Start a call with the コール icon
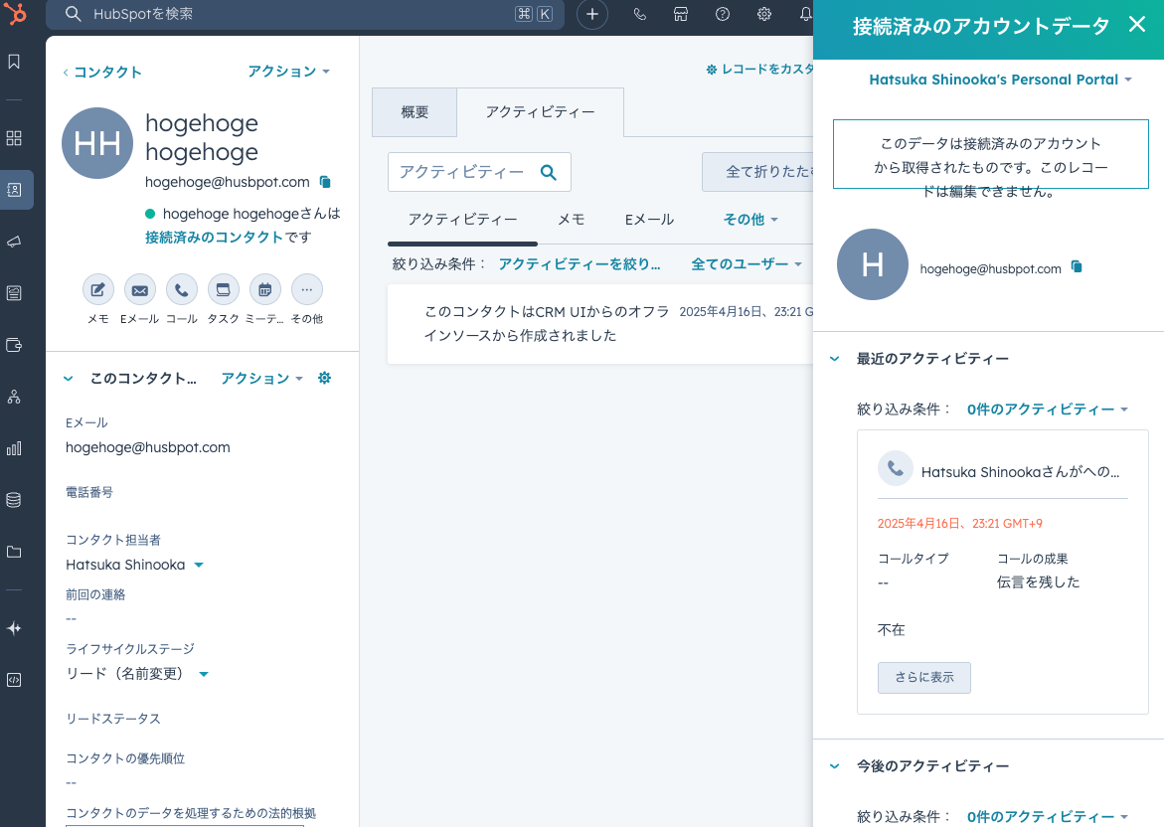 [x=182, y=289]
